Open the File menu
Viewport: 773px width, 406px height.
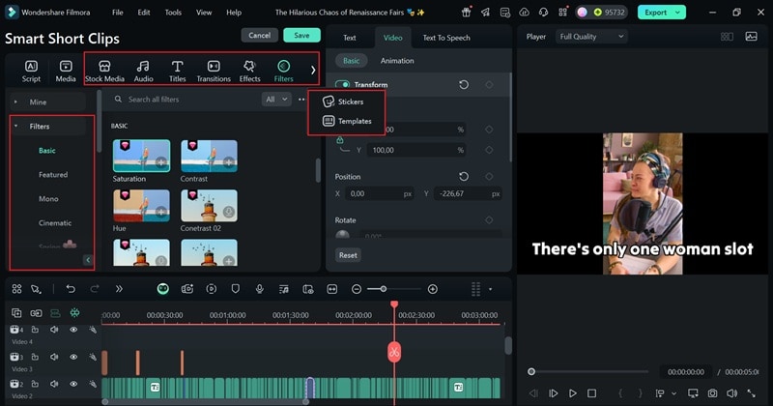pos(117,13)
